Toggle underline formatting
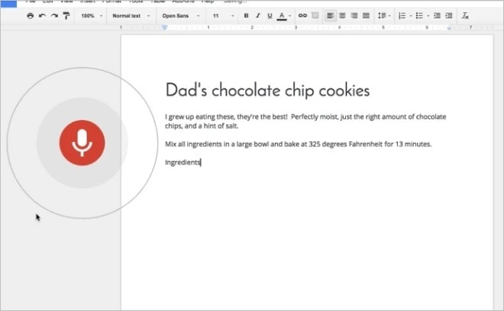The image size is (504, 311). point(269,15)
